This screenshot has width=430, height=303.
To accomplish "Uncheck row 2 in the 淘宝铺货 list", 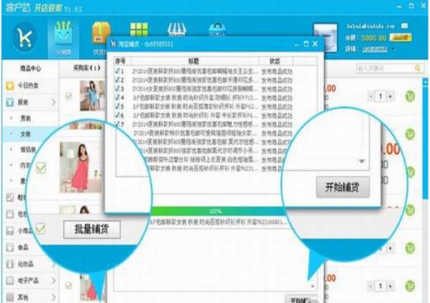I will pos(117,80).
